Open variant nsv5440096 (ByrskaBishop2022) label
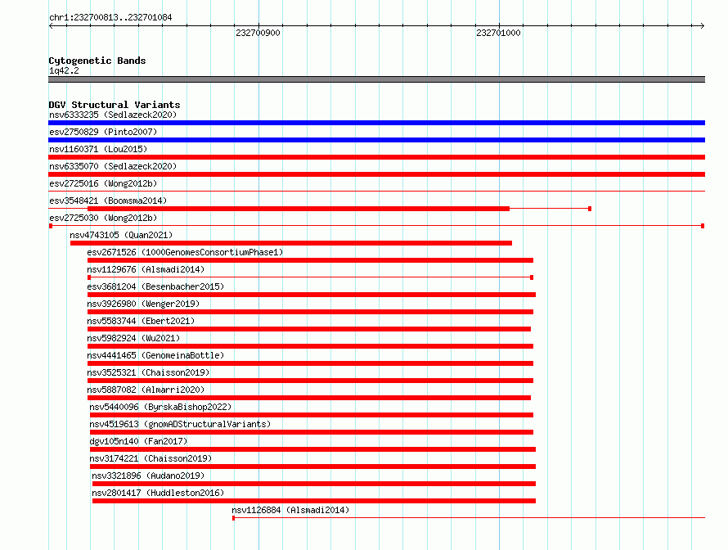 click(x=160, y=407)
